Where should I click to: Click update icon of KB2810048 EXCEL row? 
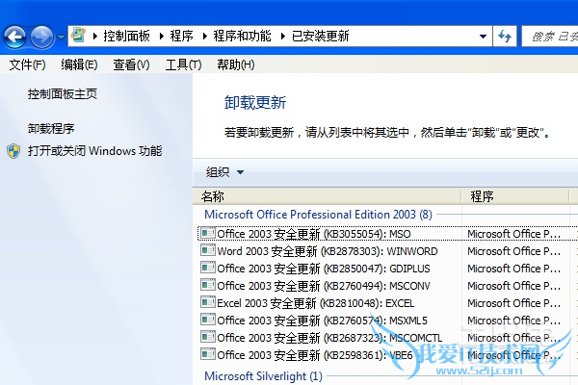click(x=208, y=302)
